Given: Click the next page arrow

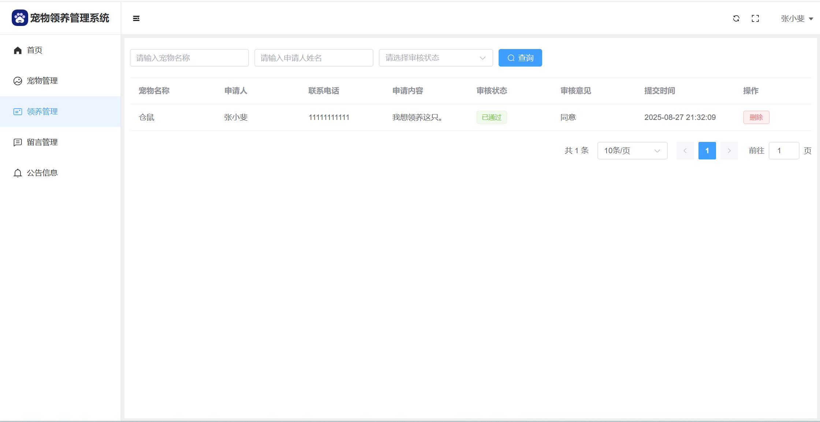Looking at the screenshot, I should point(729,151).
